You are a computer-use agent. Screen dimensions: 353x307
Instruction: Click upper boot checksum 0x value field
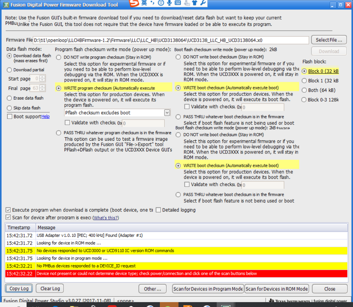tap(263, 107)
